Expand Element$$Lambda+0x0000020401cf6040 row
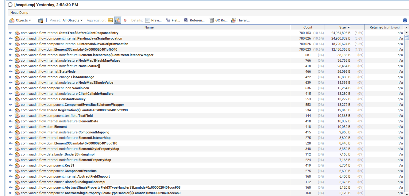 click(x=11, y=49)
